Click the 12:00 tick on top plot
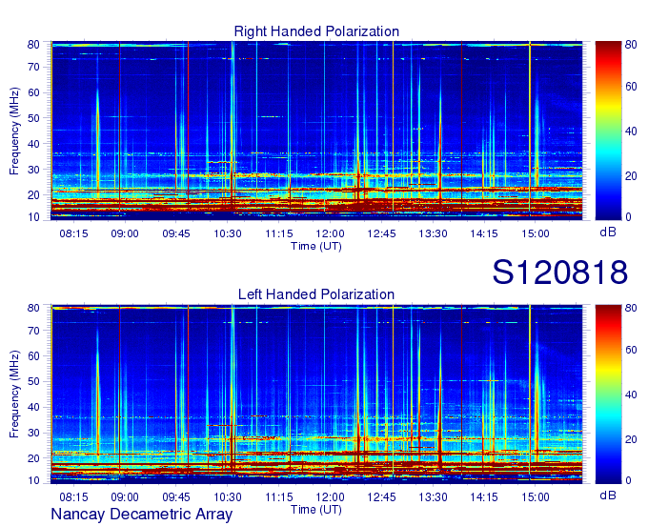Screen dimensions: 648x526 331,233
